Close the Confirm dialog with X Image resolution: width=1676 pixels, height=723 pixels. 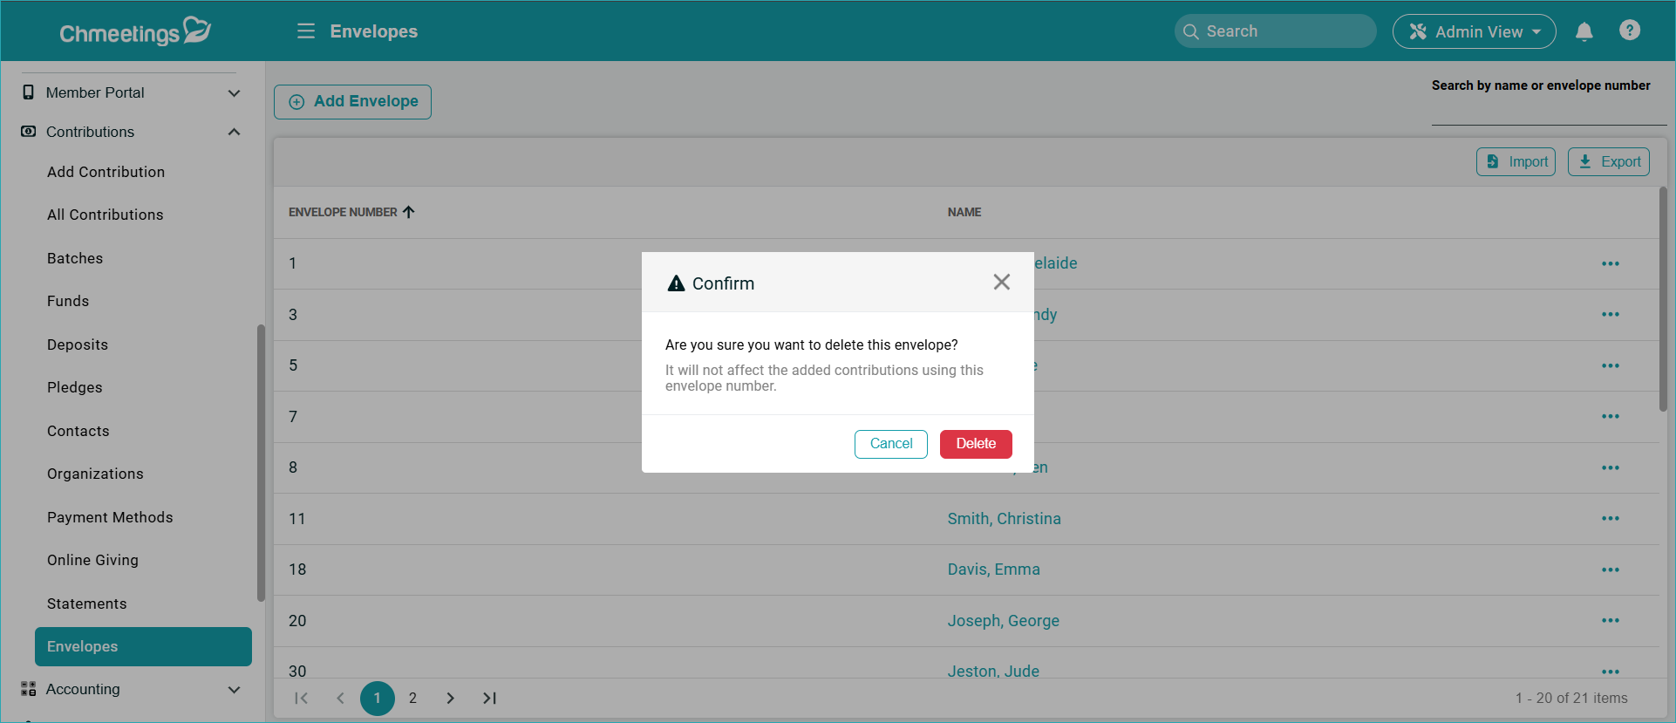point(1001,282)
